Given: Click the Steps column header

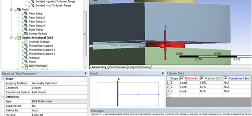Looking at the screenshot, I should pos(174,78).
